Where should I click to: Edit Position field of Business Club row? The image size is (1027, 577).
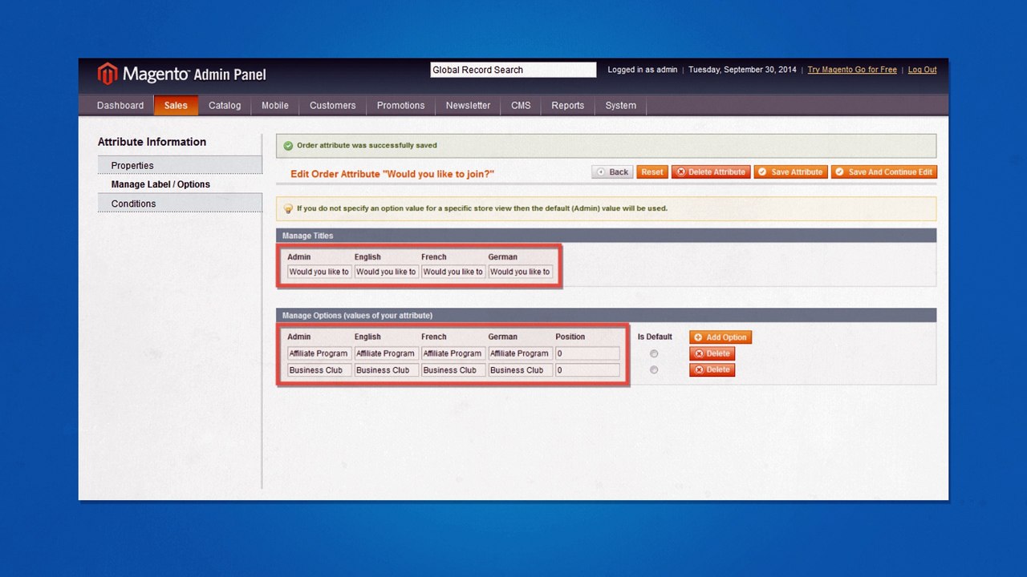[587, 370]
